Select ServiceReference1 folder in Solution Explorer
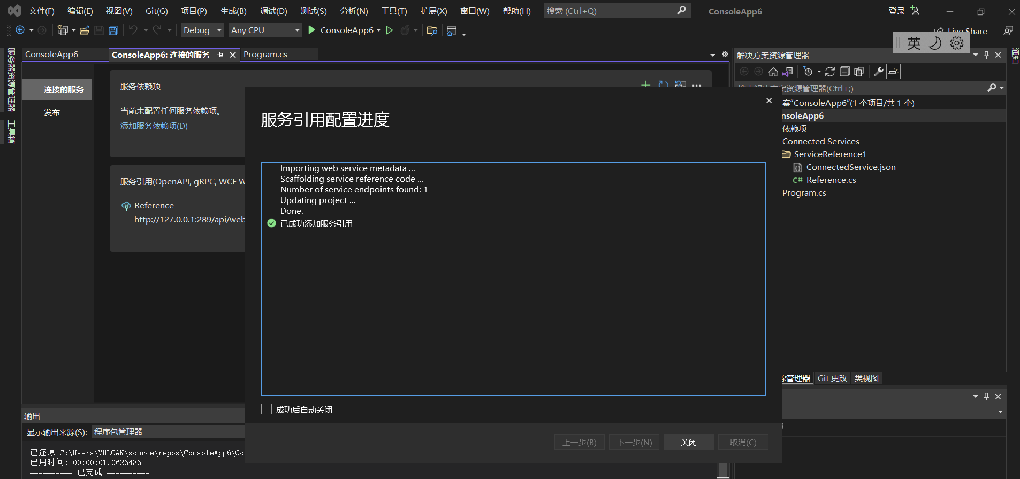This screenshot has height=479, width=1020. [829, 154]
